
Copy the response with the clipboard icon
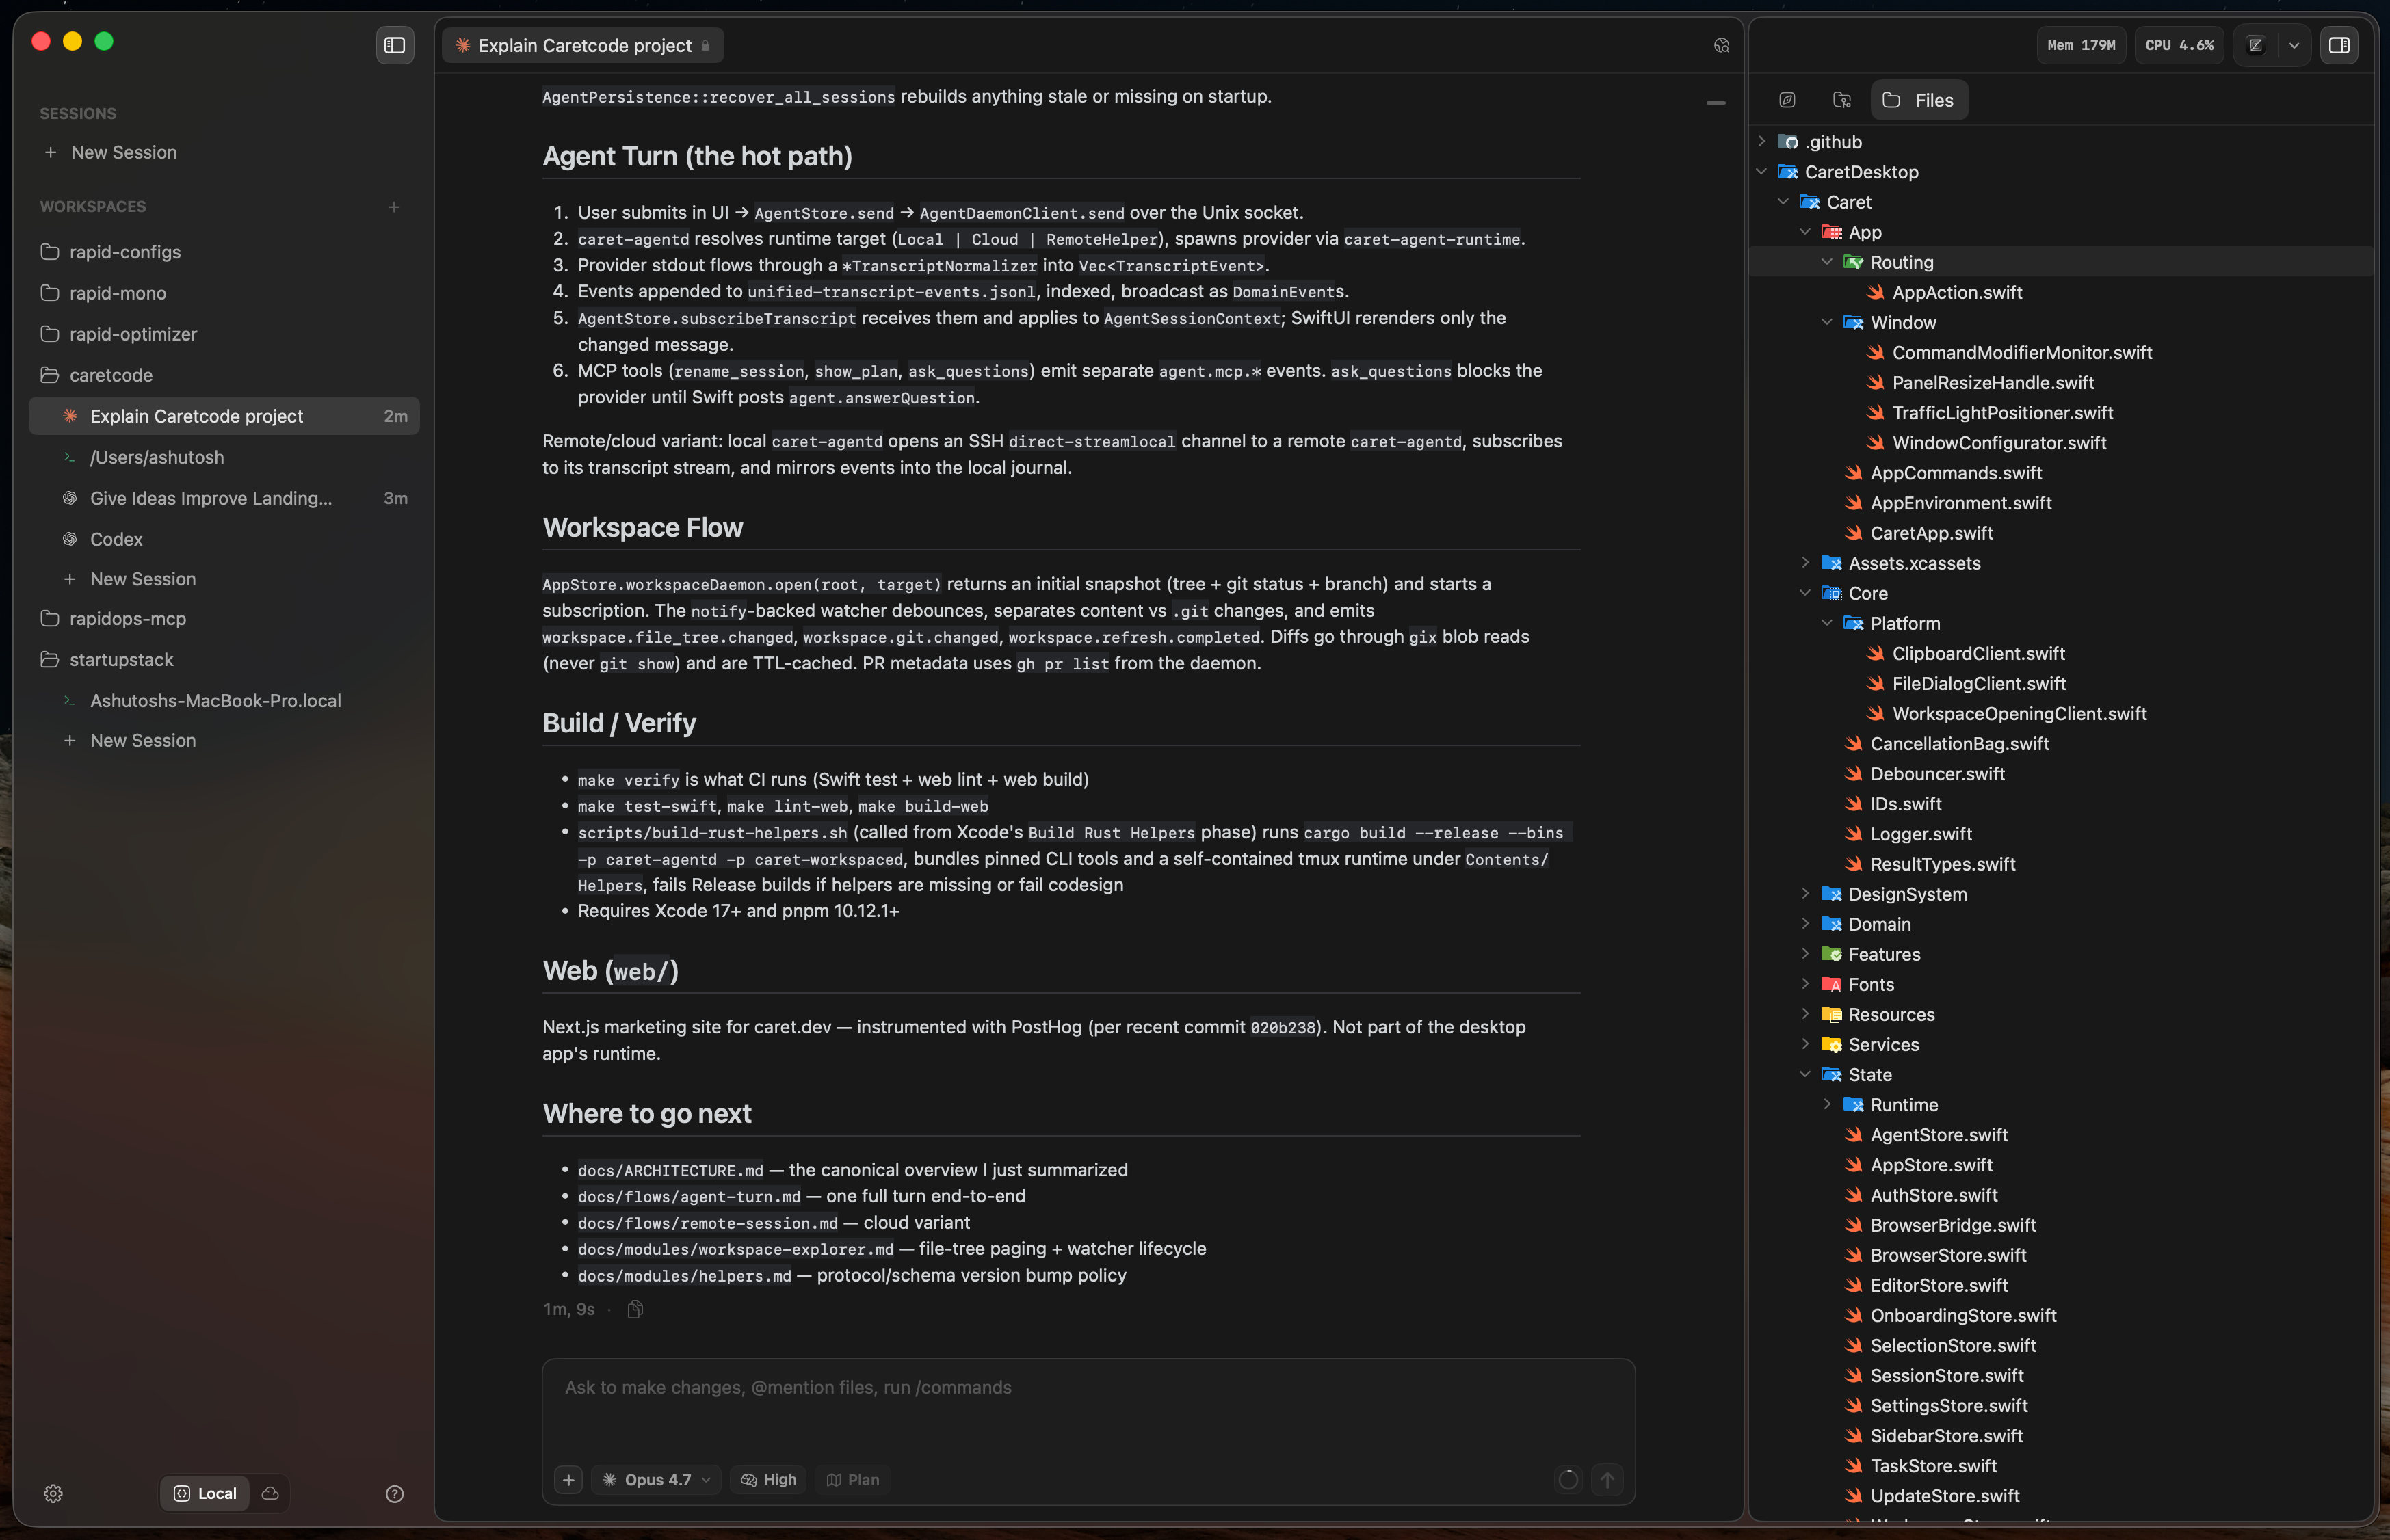[634, 1309]
